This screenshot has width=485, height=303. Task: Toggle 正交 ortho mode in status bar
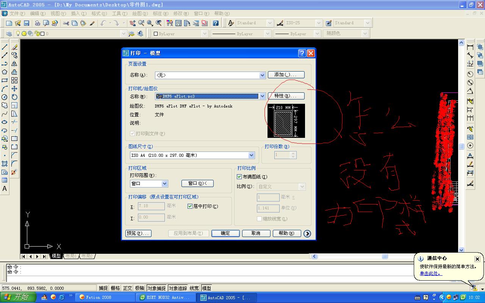pos(128,288)
